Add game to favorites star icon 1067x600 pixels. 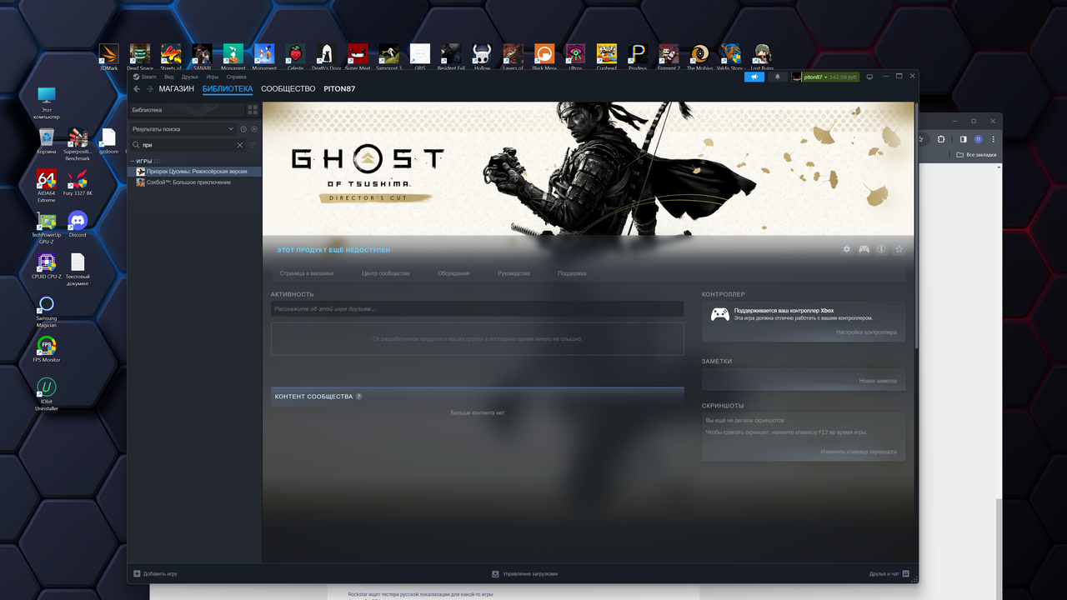[x=899, y=249]
